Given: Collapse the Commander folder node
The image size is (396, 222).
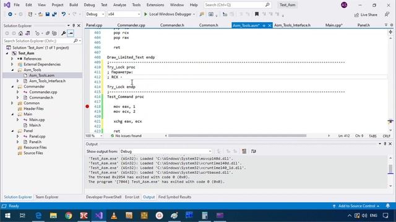Looking at the screenshot, I should click(12, 86).
